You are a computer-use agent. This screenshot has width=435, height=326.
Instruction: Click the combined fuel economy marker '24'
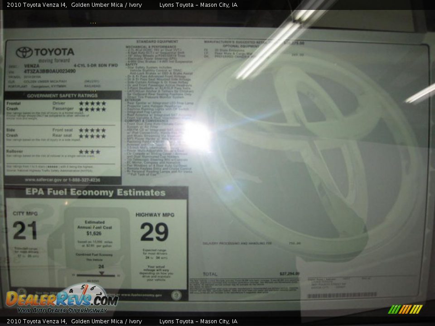[x=101, y=266]
